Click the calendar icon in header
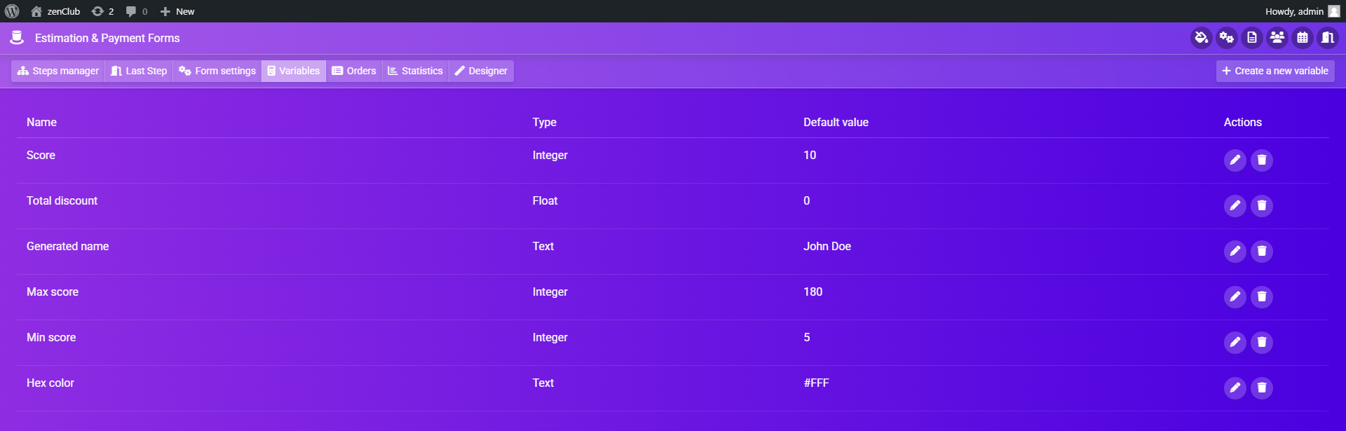 (1303, 38)
